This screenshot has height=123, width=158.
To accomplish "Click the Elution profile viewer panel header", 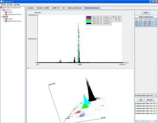I will tap(146, 17).
